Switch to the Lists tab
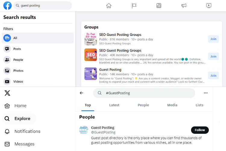 click(199, 105)
